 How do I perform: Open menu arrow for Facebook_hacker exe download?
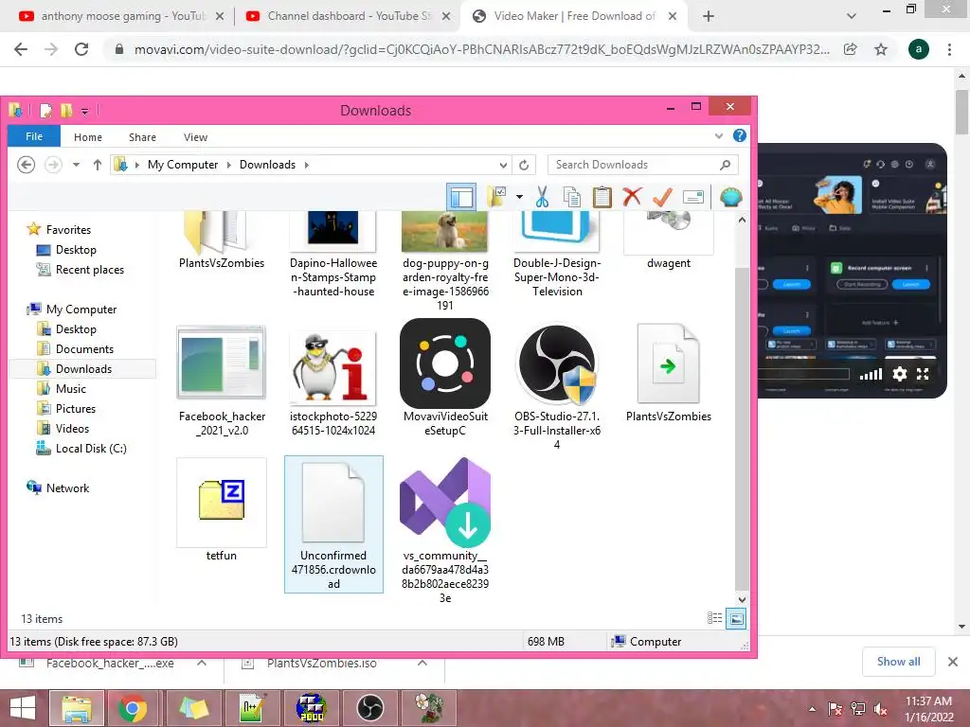click(201, 663)
